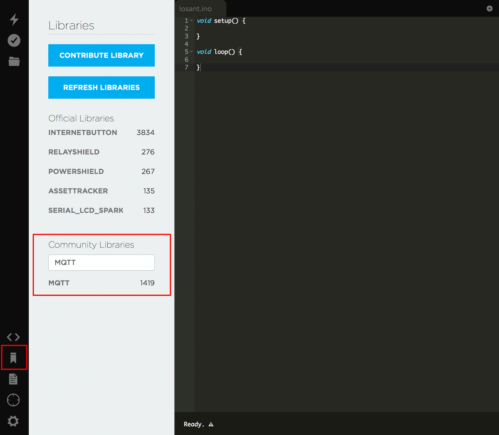Click line number 7 in gutter

(x=186, y=67)
